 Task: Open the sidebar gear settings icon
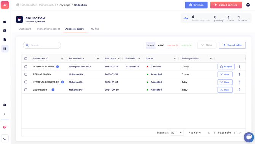pos(5,105)
